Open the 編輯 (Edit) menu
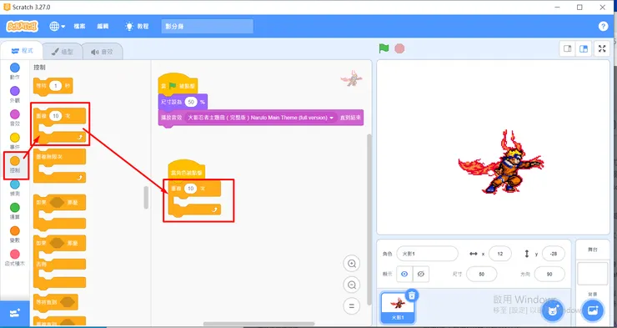 coord(103,27)
